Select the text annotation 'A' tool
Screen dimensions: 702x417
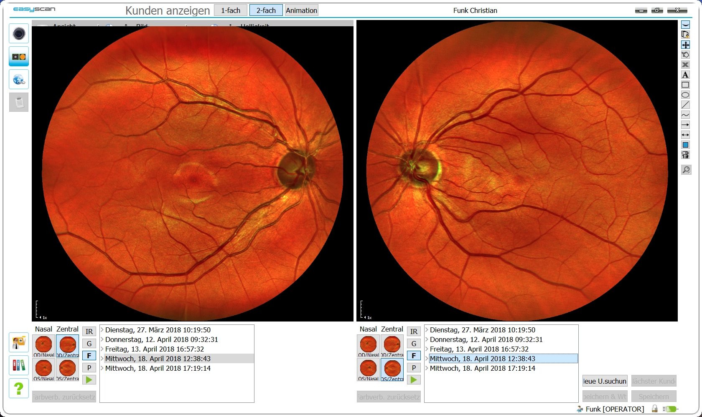point(685,75)
